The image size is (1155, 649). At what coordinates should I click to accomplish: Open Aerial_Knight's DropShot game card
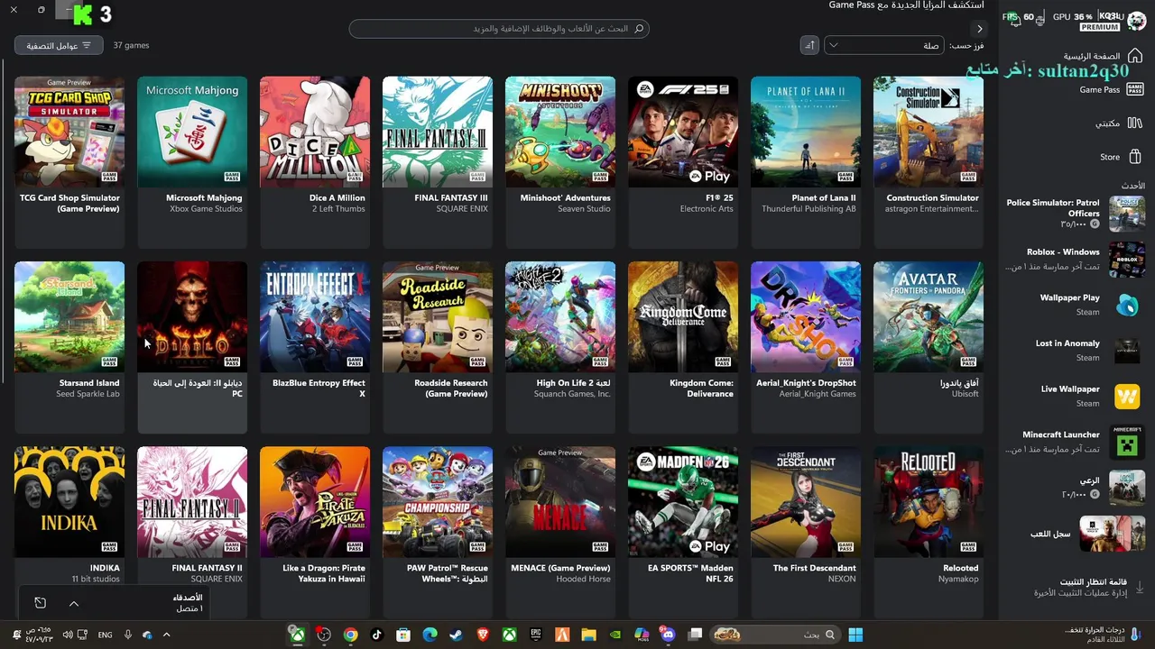(x=806, y=346)
